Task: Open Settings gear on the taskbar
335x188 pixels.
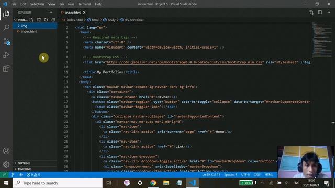Action: pyautogui.click(x=140, y=183)
